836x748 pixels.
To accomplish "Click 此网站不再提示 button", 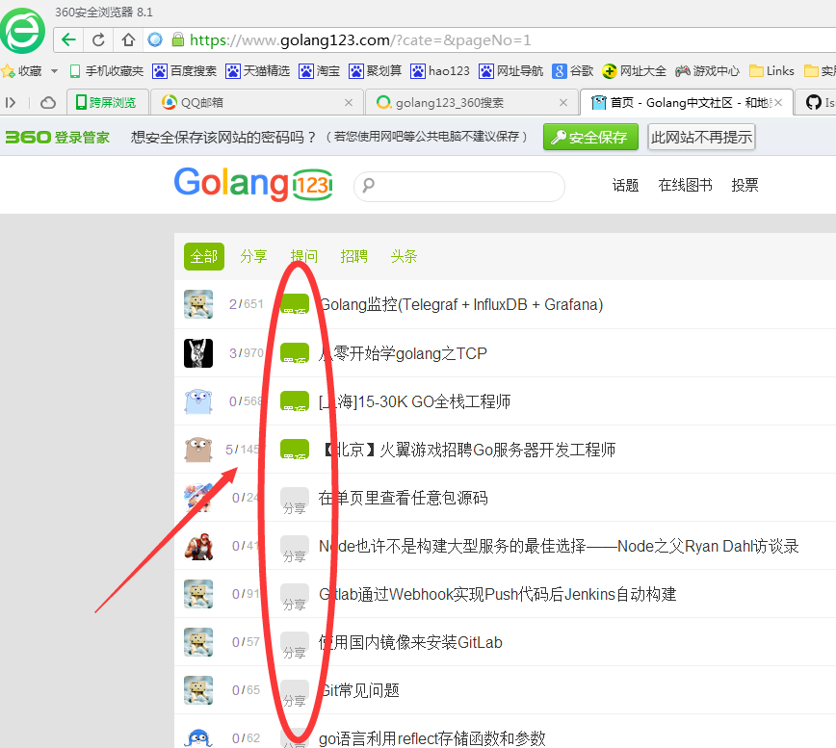I will (x=701, y=137).
